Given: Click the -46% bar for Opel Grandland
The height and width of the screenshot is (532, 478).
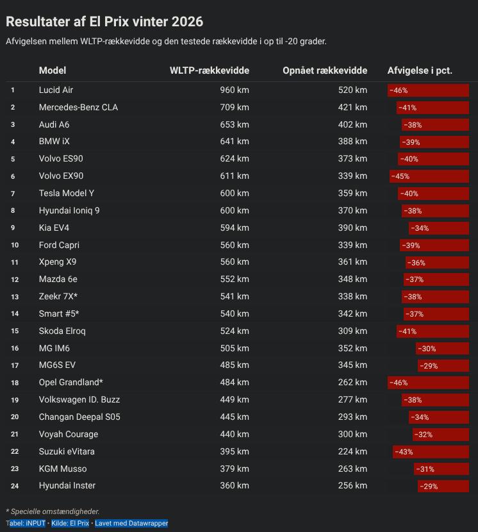Looking at the screenshot, I should (428, 383).
